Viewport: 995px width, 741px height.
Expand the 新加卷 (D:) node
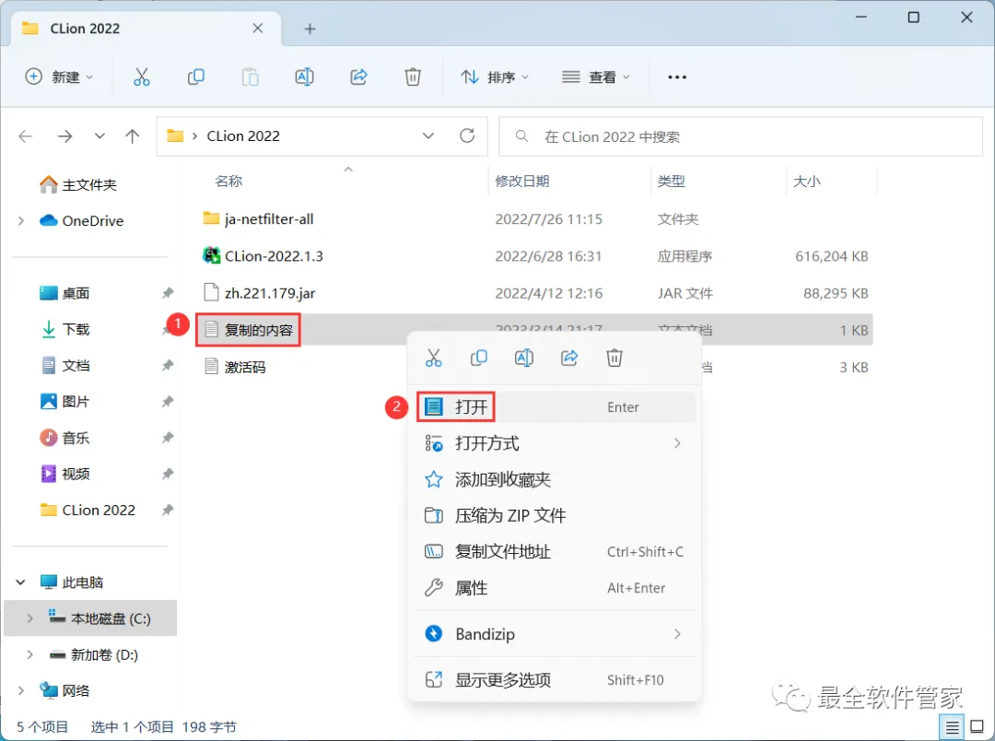point(29,654)
